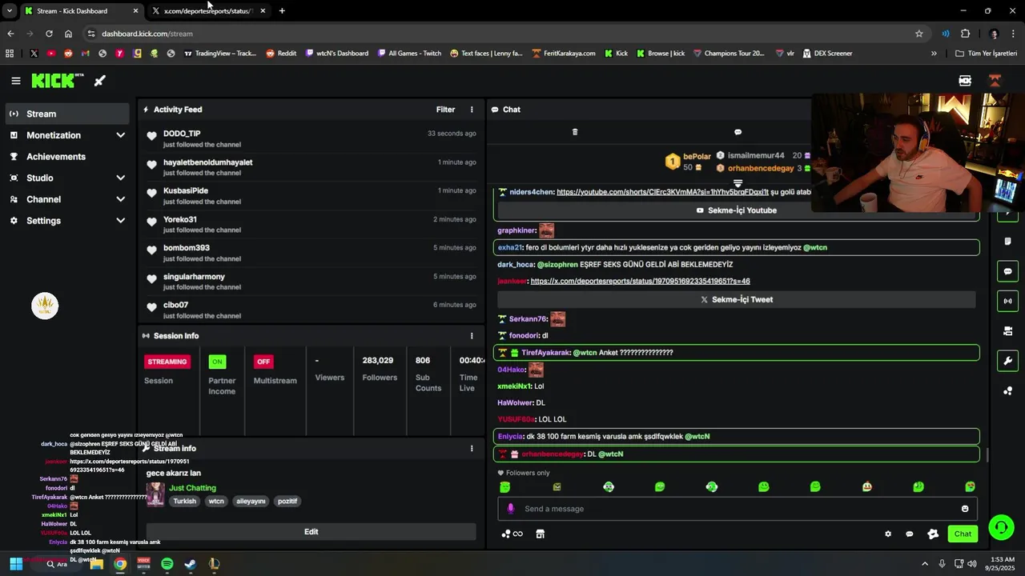Click the STREAMING session status badge
Image resolution: width=1025 pixels, height=576 pixels.
(167, 362)
